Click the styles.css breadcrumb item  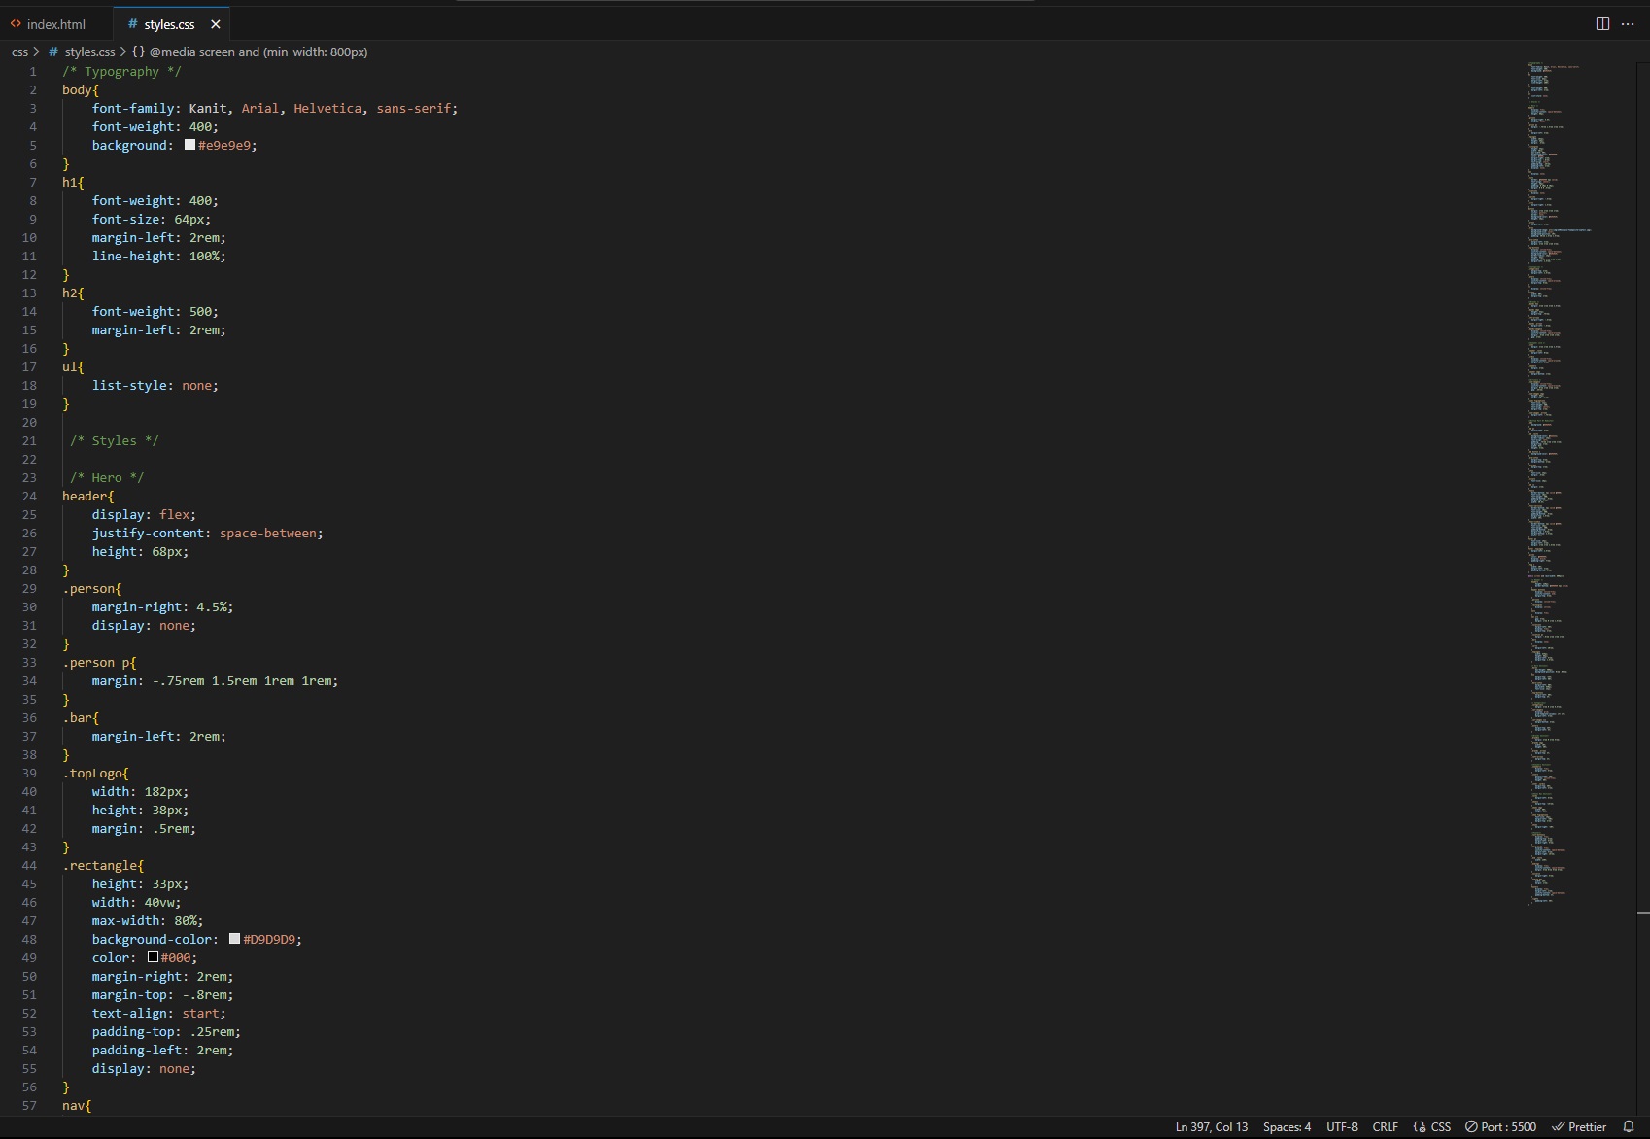click(89, 52)
